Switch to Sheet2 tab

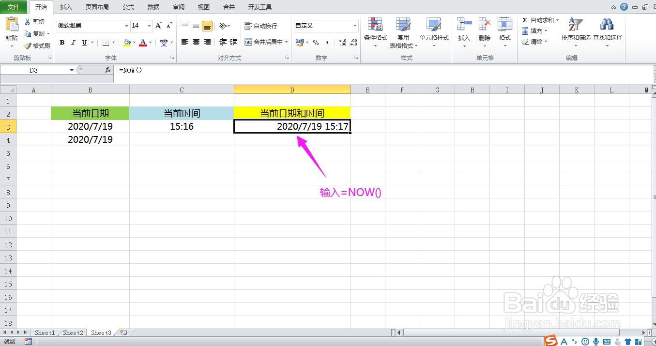coord(73,333)
